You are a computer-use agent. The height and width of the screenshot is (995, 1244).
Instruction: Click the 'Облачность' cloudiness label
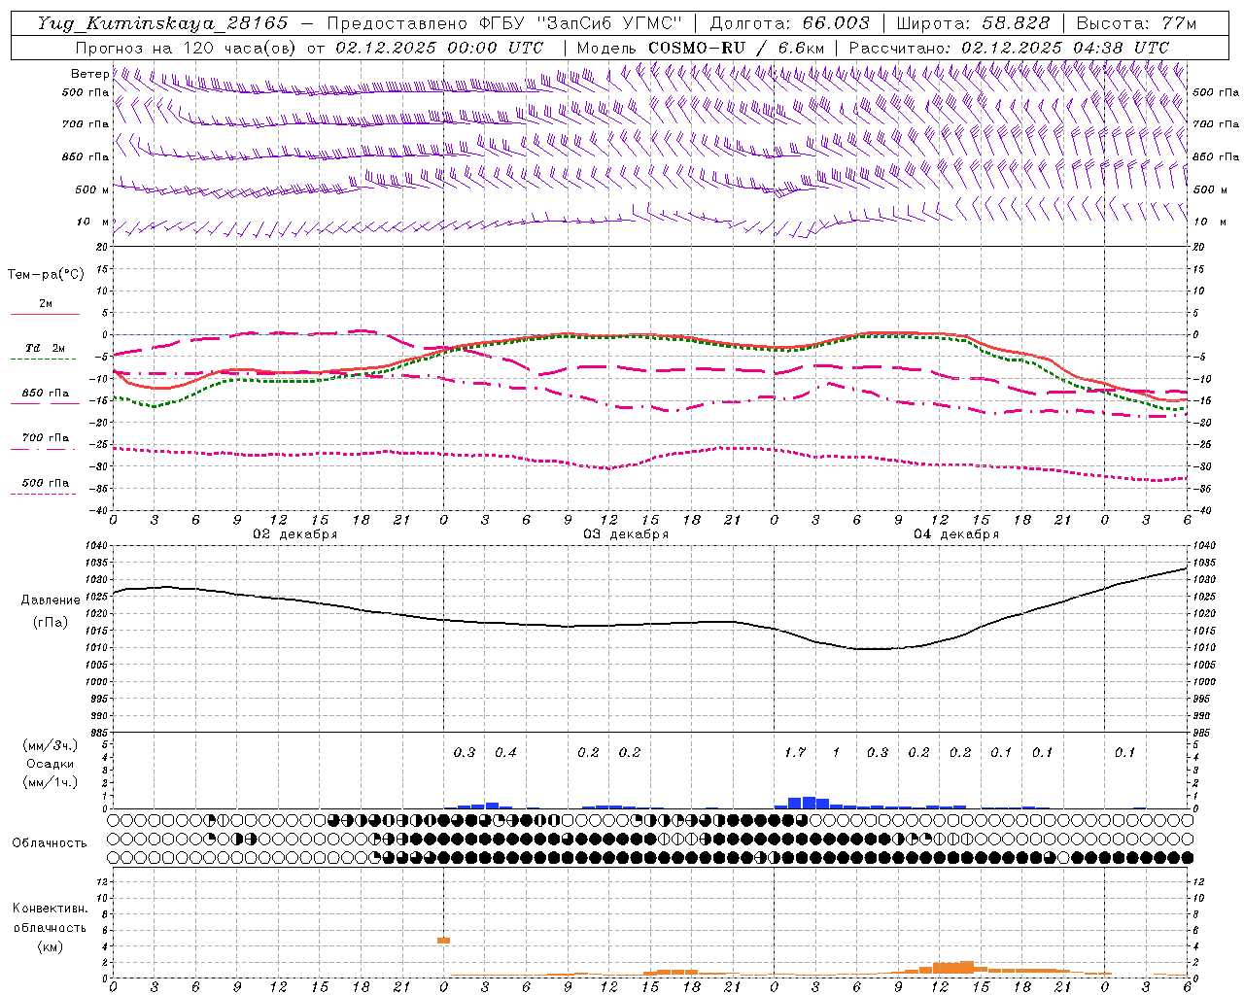pyautogui.click(x=50, y=843)
